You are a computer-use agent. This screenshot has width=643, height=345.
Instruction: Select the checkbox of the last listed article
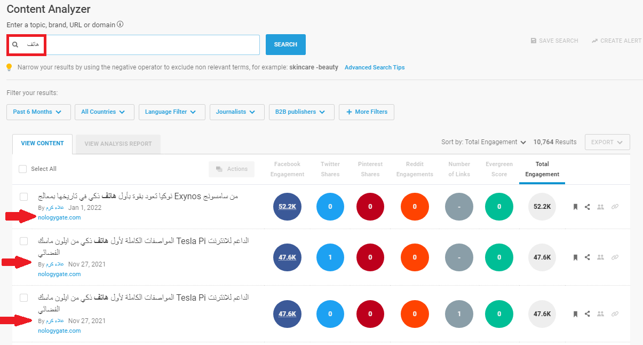(x=23, y=297)
